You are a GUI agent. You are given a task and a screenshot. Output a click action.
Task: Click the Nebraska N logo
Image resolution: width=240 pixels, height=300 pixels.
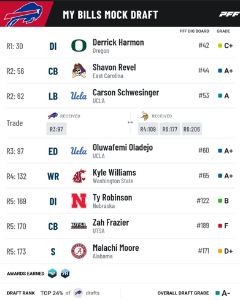point(79,201)
